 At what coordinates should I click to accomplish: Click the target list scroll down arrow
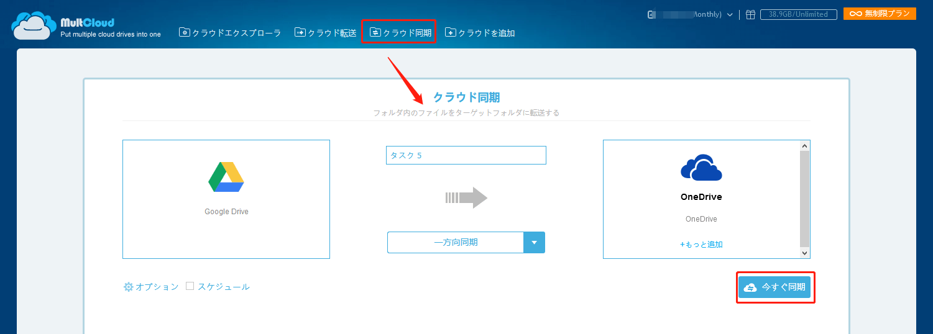(x=805, y=253)
